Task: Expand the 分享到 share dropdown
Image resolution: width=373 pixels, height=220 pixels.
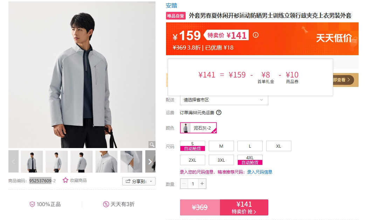Action: tap(139, 181)
